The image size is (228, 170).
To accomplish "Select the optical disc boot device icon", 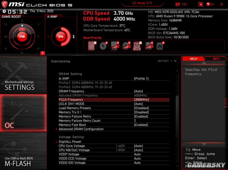I will 103,46.
